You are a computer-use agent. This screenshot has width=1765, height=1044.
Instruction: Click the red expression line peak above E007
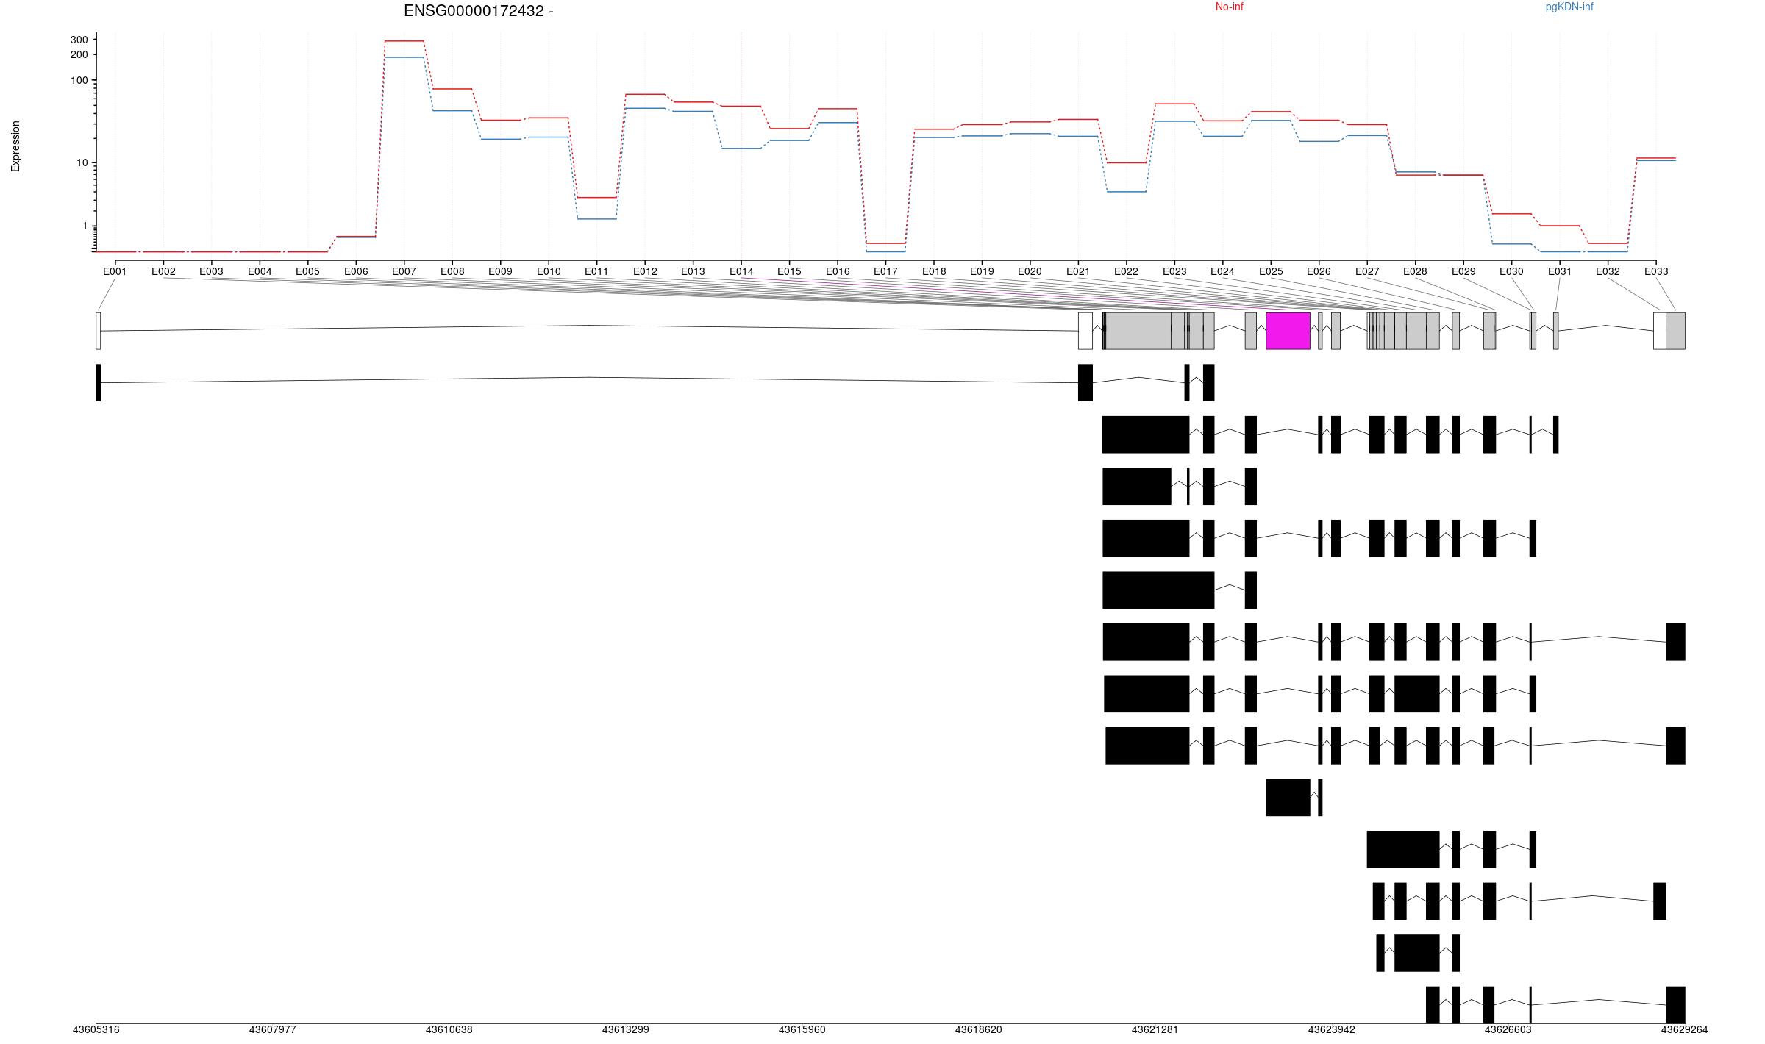404,41
